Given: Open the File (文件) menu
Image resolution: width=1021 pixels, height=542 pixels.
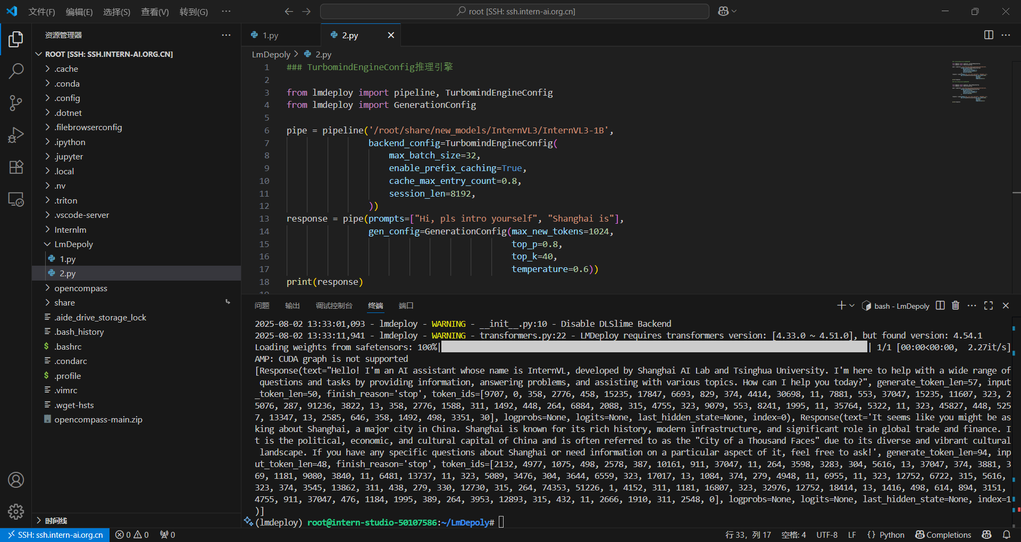Looking at the screenshot, I should (x=41, y=11).
